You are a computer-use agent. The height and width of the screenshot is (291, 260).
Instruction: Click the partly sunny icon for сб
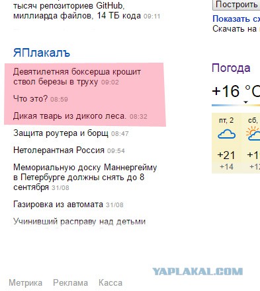point(253,134)
